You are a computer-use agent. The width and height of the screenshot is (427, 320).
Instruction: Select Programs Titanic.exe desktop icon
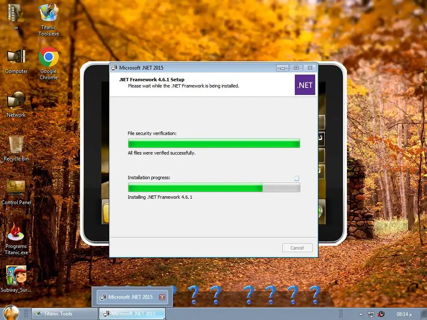click(16, 239)
